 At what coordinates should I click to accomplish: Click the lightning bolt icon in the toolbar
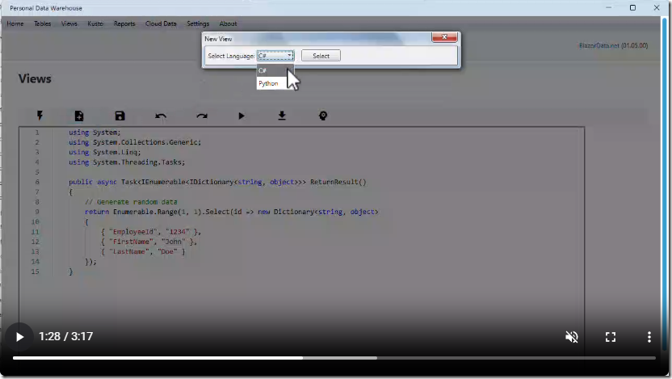(40, 116)
